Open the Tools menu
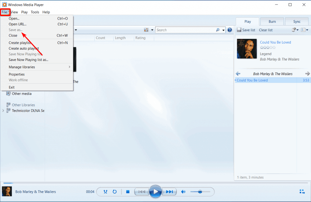Viewport: 311px width, 202px height. 35,12
